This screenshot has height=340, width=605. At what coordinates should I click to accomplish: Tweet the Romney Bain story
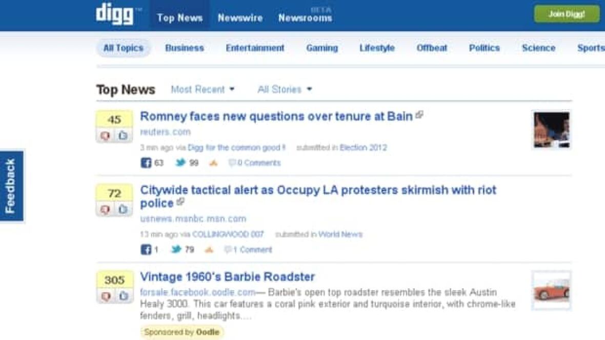(180, 163)
